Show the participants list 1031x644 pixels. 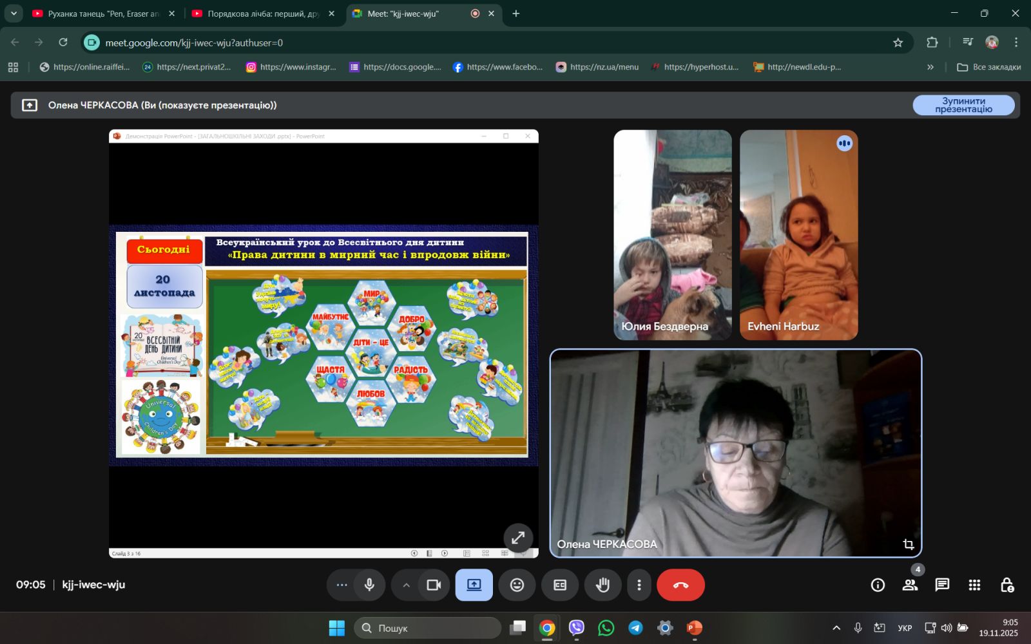[x=910, y=585]
